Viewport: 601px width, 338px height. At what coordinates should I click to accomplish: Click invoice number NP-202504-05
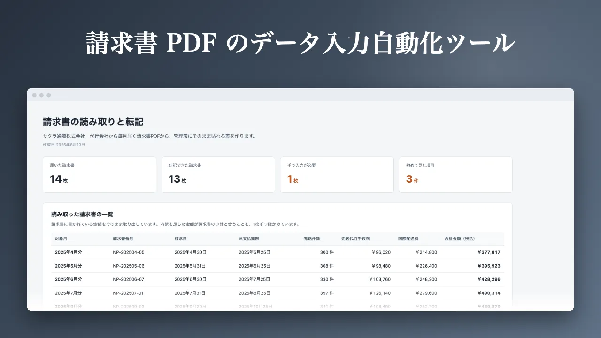pyautogui.click(x=129, y=252)
